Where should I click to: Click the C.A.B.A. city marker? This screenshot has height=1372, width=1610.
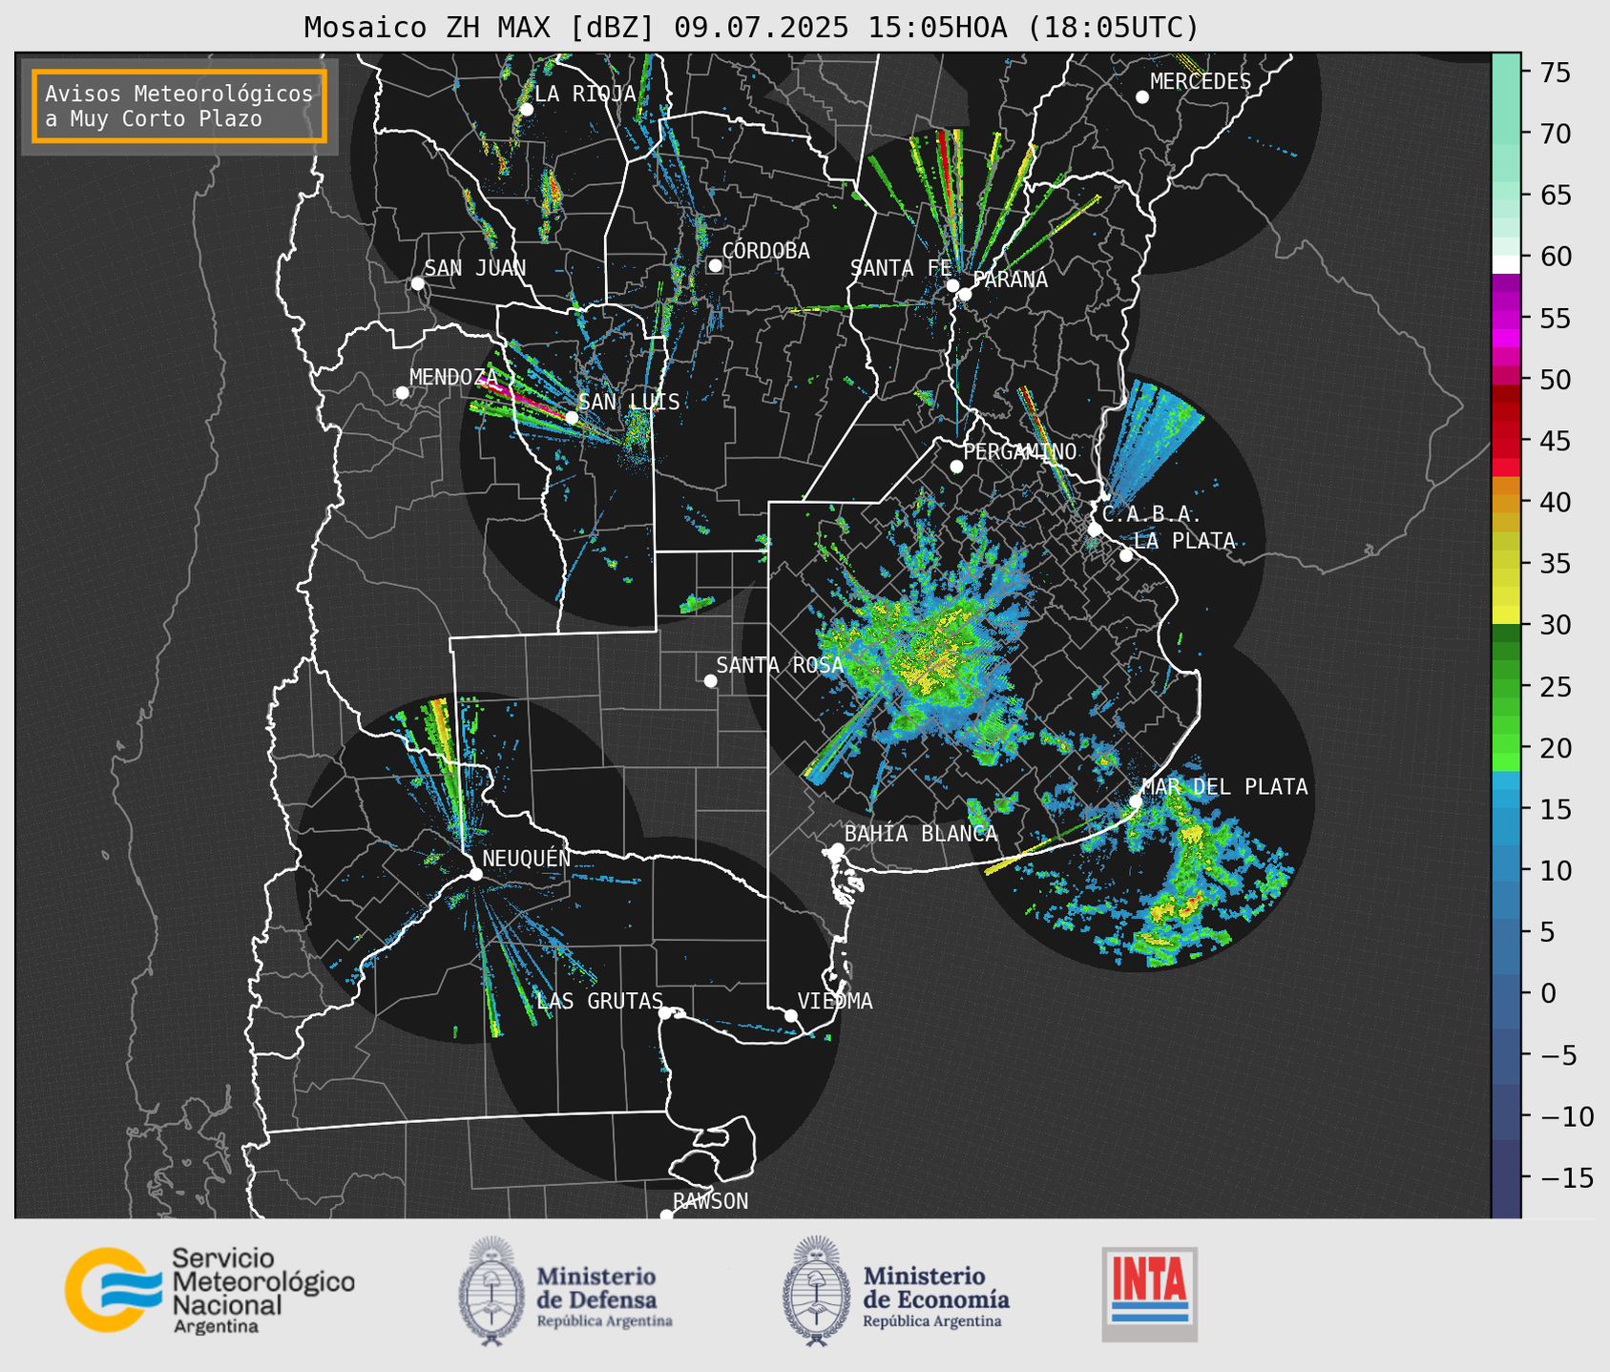point(1095,529)
